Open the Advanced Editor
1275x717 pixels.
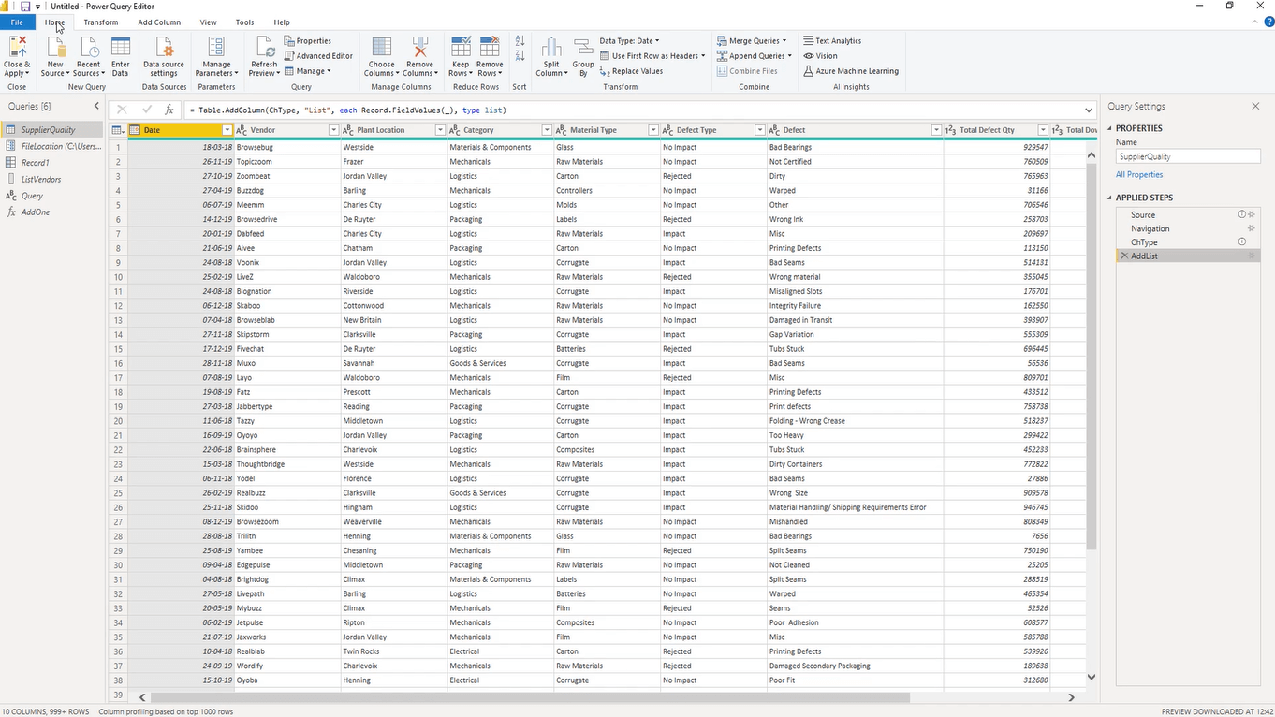(x=318, y=56)
